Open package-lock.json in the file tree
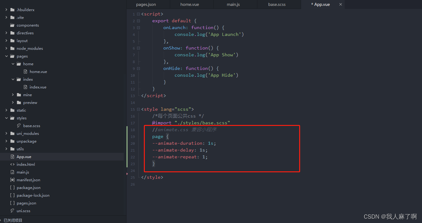 click(33, 195)
